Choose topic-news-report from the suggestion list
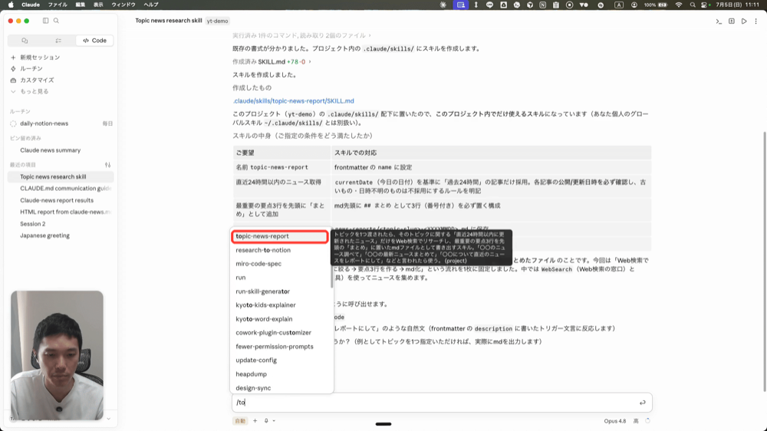This screenshot has width=767, height=431. click(x=280, y=236)
